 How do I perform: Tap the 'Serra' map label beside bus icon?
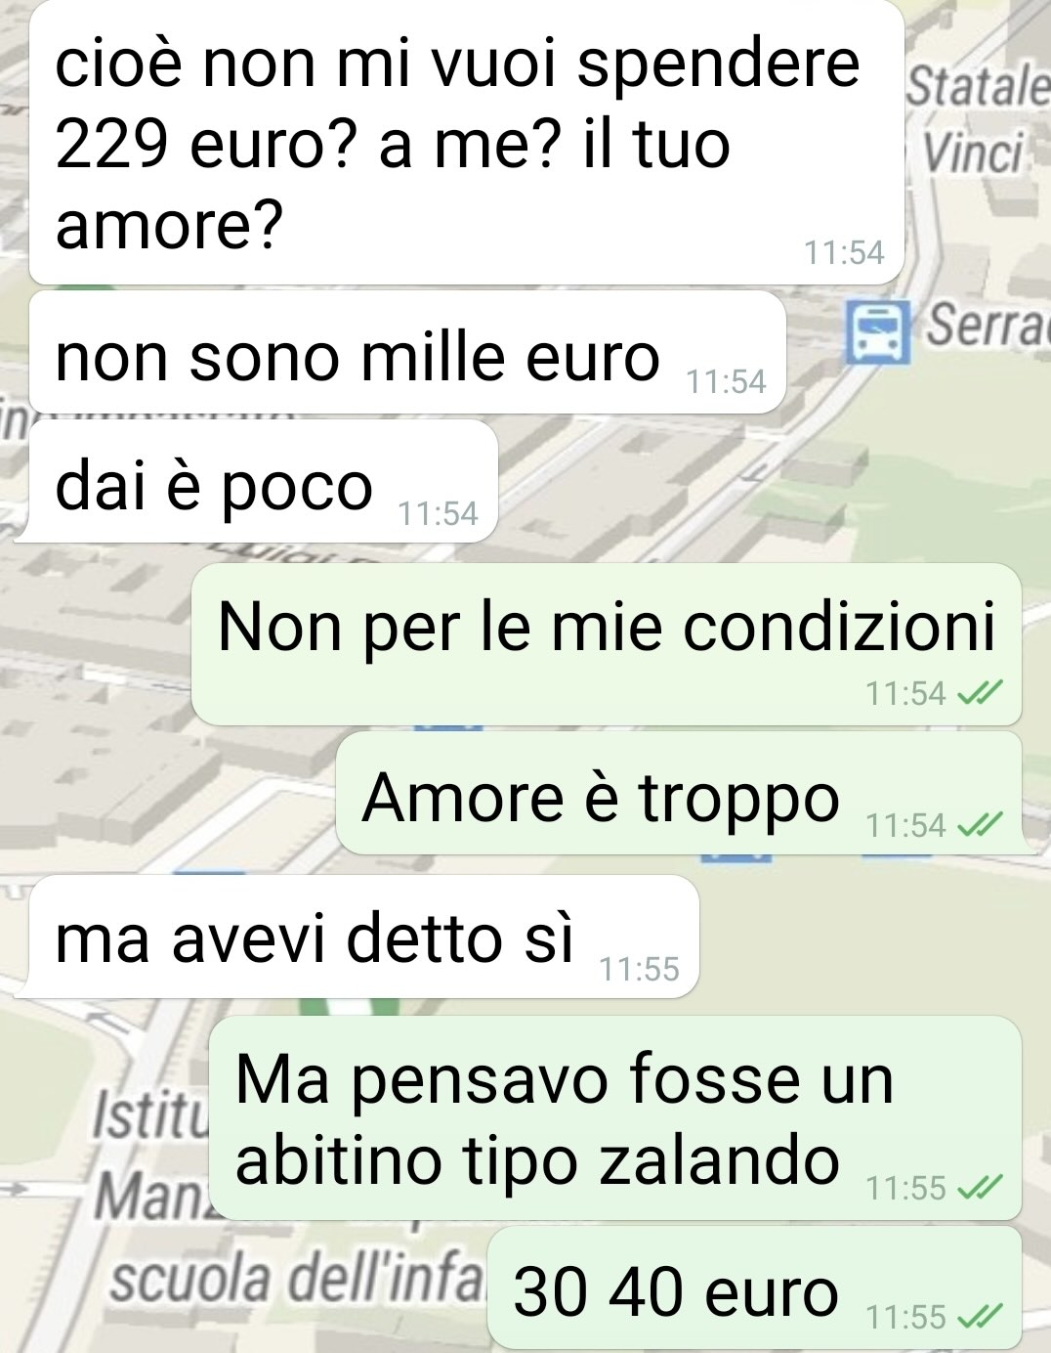point(987,324)
